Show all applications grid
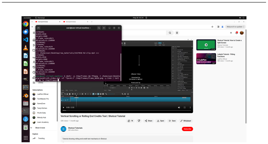The height and width of the screenshot is (144, 268). (x=26, y=138)
